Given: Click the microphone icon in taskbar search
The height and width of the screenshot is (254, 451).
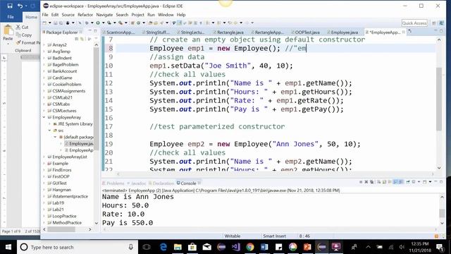Looking at the screenshot, I should [131, 247].
